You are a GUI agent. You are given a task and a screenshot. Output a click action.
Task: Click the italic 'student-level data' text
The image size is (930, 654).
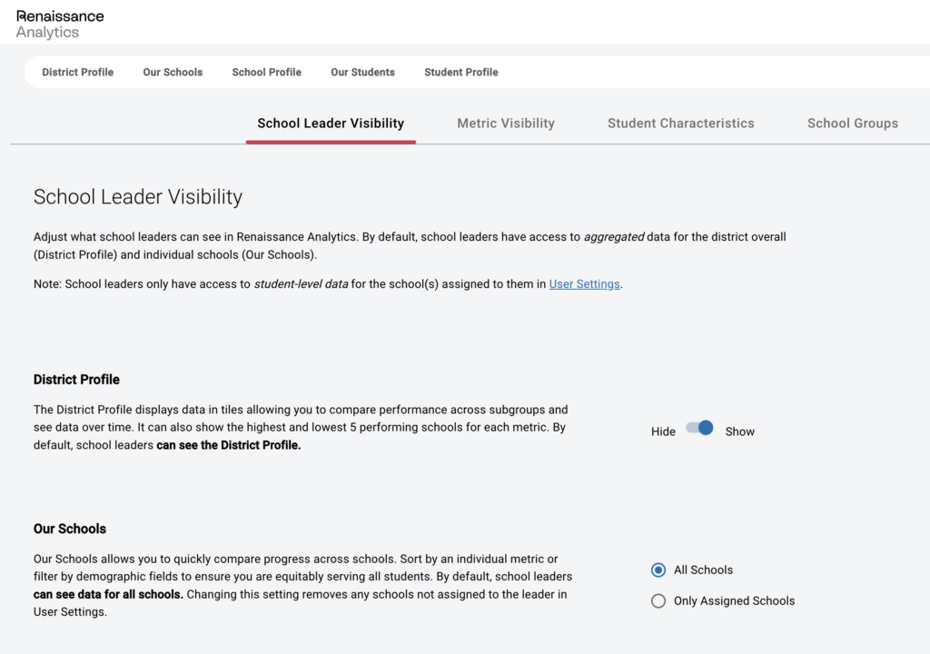pos(301,284)
